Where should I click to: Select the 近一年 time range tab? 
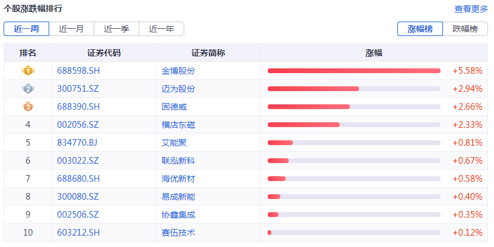pyautogui.click(x=161, y=29)
